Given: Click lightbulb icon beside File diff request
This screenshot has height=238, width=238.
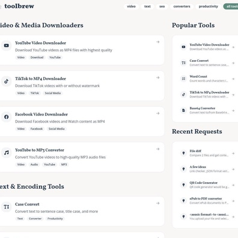Looking at the screenshot, I should pos(183,153).
